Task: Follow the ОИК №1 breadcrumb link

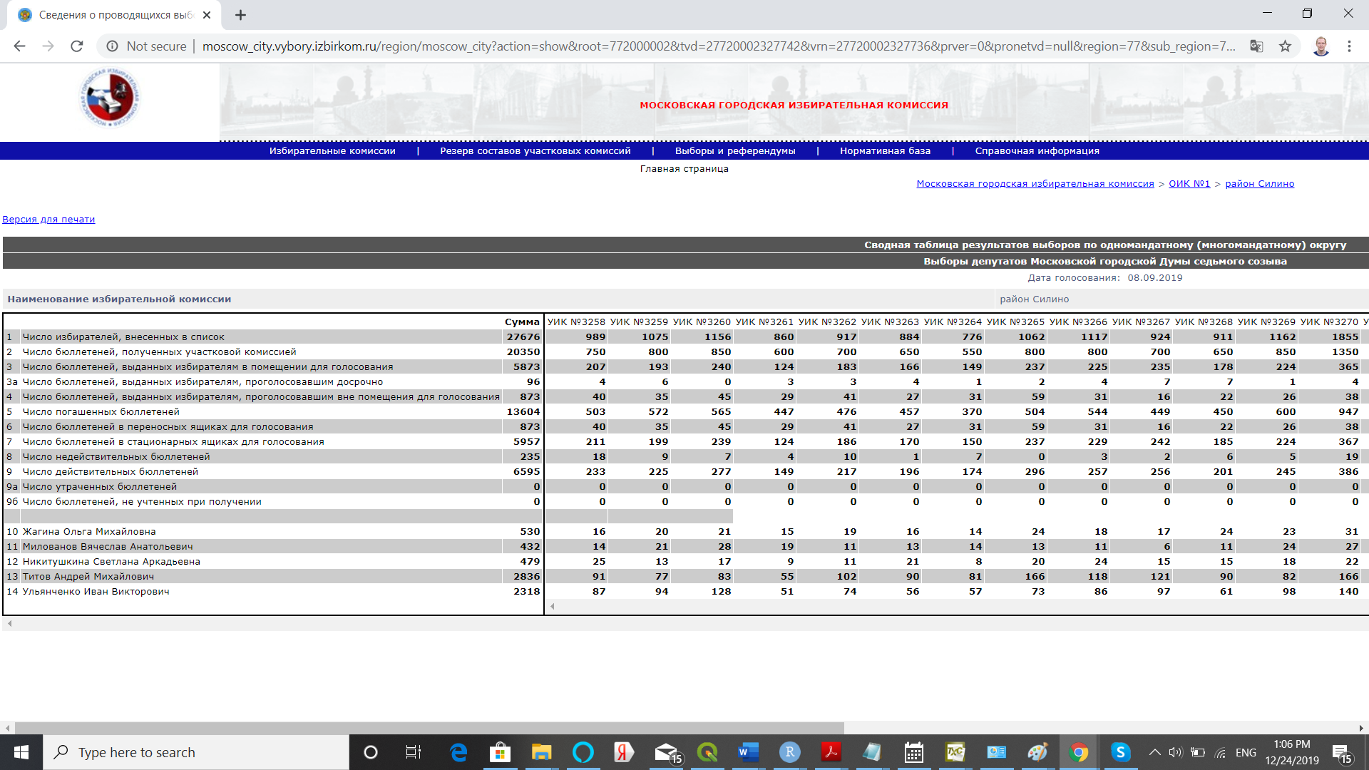Action: (1189, 184)
